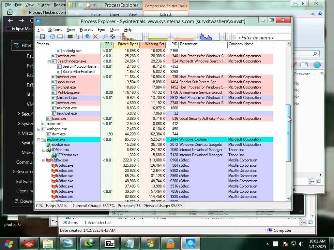Open the View menu in Process Explorer
334x250 pixels.
(x=71, y=30)
